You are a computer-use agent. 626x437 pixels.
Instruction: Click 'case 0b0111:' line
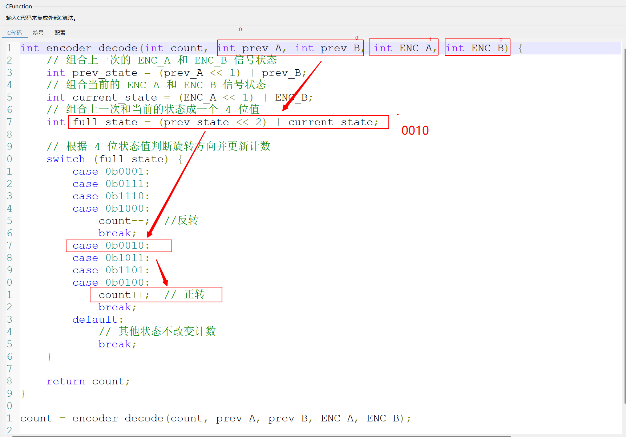pos(111,184)
